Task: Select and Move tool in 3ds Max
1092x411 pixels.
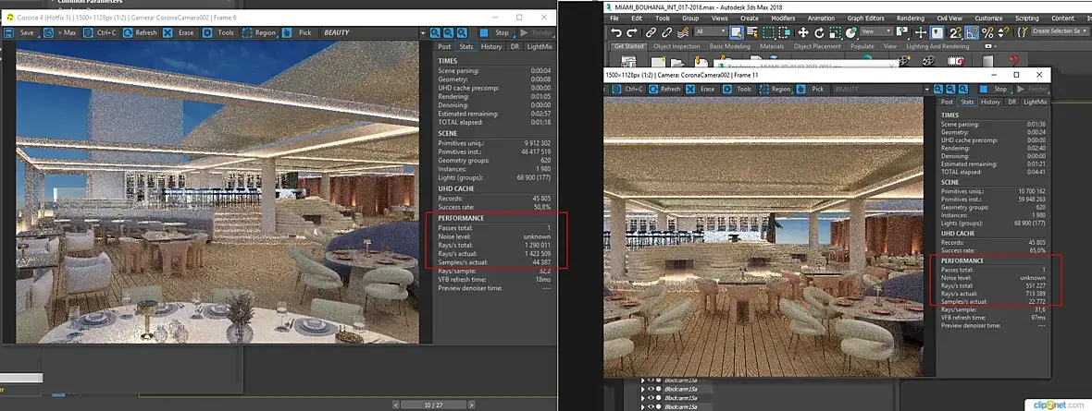Action: point(803,32)
